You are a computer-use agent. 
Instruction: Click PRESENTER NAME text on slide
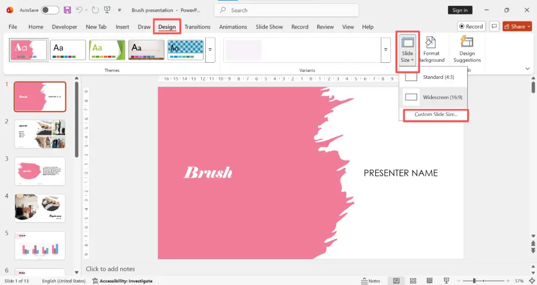coord(401,173)
